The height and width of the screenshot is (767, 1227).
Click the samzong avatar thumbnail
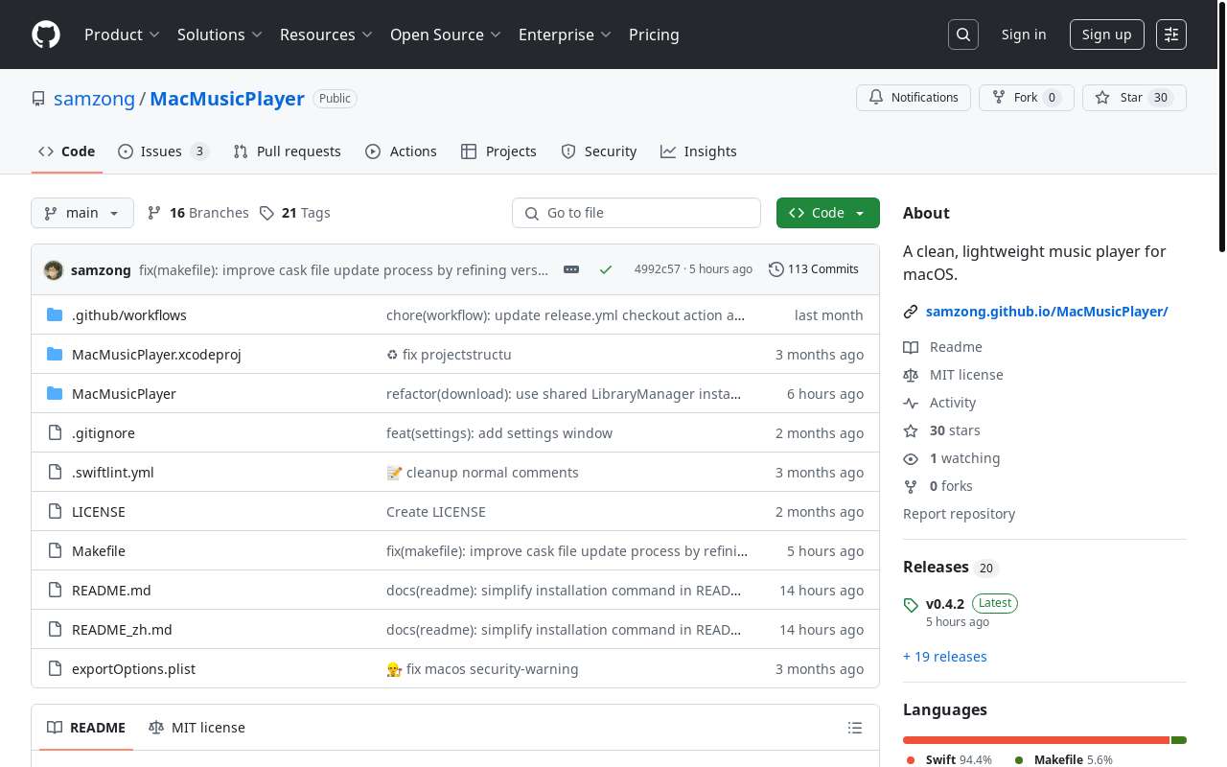(x=54, y=270)
